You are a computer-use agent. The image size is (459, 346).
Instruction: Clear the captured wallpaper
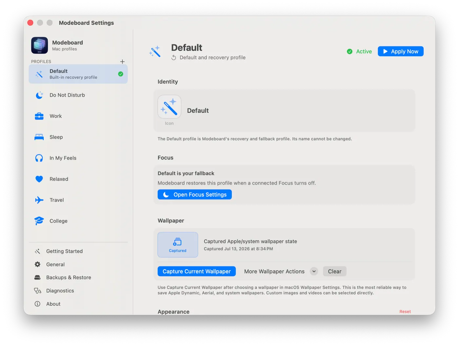335,271
